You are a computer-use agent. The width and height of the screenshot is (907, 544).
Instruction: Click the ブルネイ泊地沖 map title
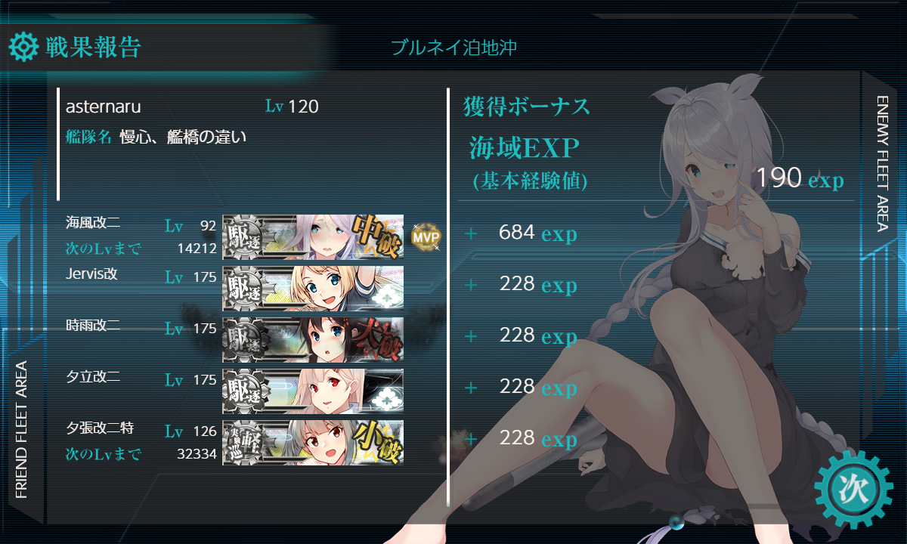tap(453, 48)
